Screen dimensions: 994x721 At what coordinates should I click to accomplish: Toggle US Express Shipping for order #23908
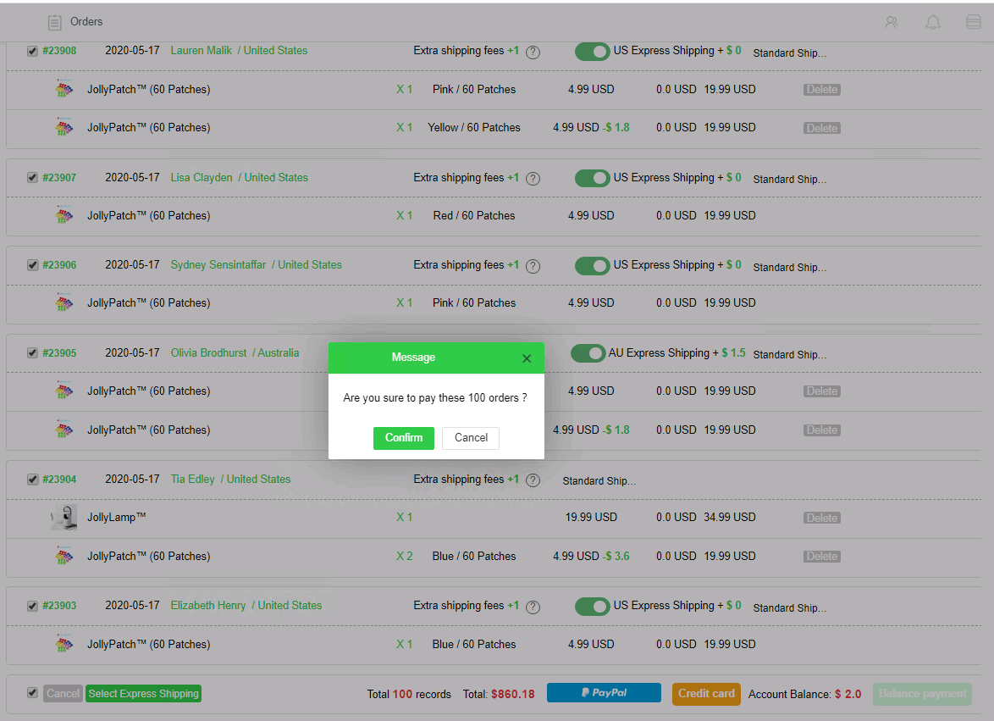coord(592,52)
